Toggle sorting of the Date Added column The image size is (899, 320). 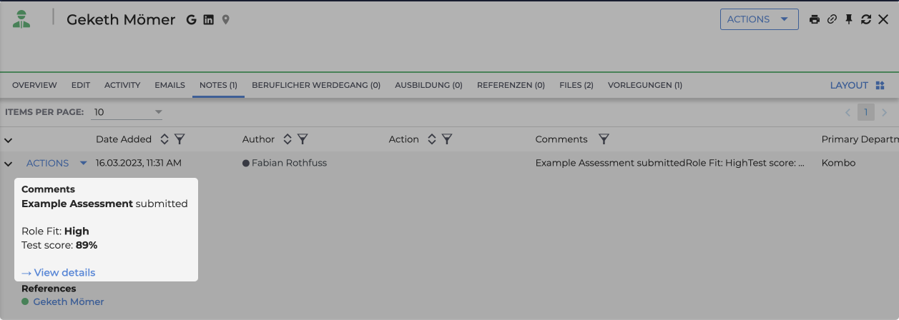164,139
